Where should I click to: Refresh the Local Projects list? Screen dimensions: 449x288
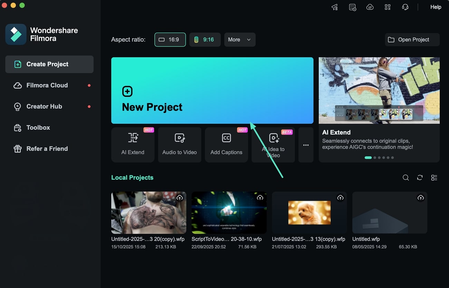click(x=420, y=177)
